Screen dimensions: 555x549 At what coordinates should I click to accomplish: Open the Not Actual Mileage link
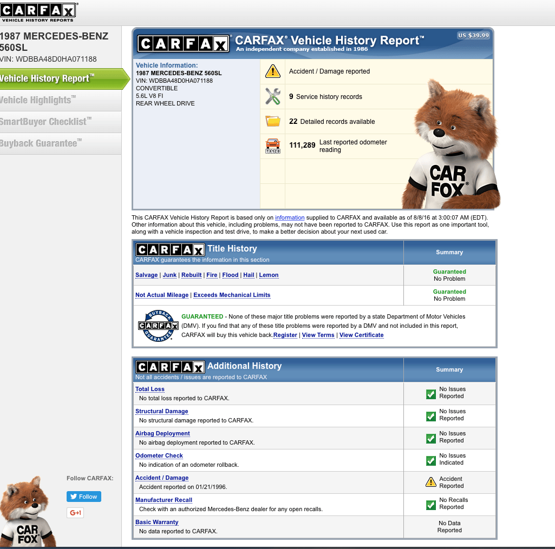click(162, 295)
